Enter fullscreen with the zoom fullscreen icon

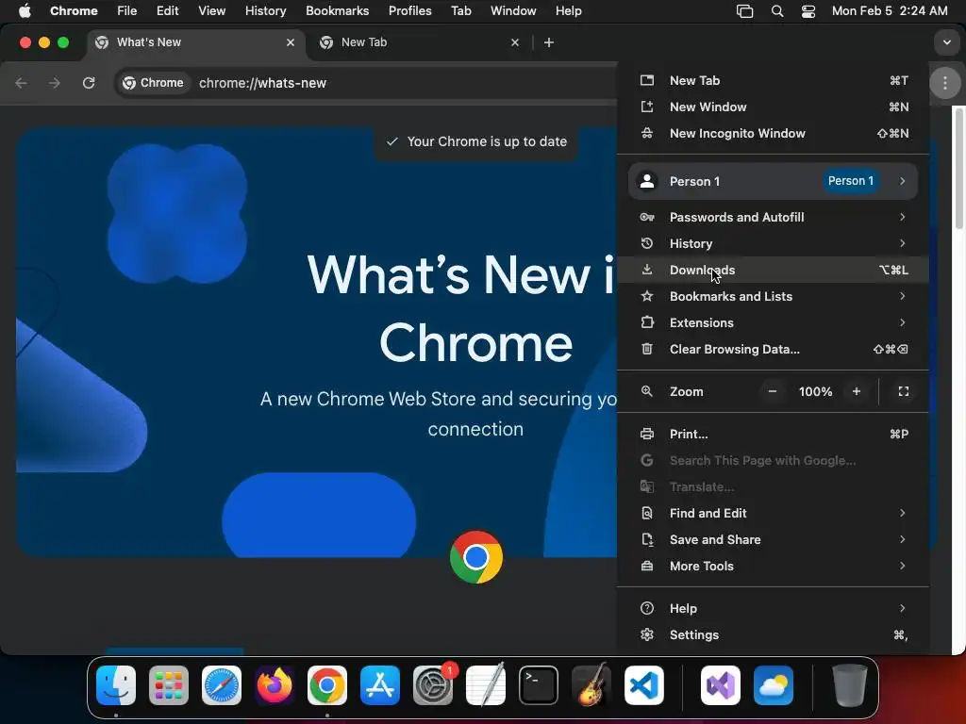(x=904, y=391)
